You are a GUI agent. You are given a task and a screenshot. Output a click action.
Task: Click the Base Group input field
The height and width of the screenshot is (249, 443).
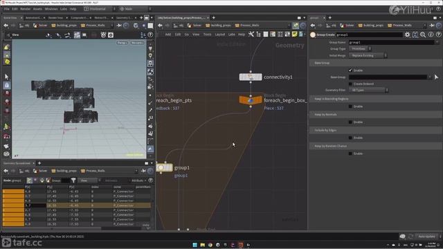click(388, 77)
